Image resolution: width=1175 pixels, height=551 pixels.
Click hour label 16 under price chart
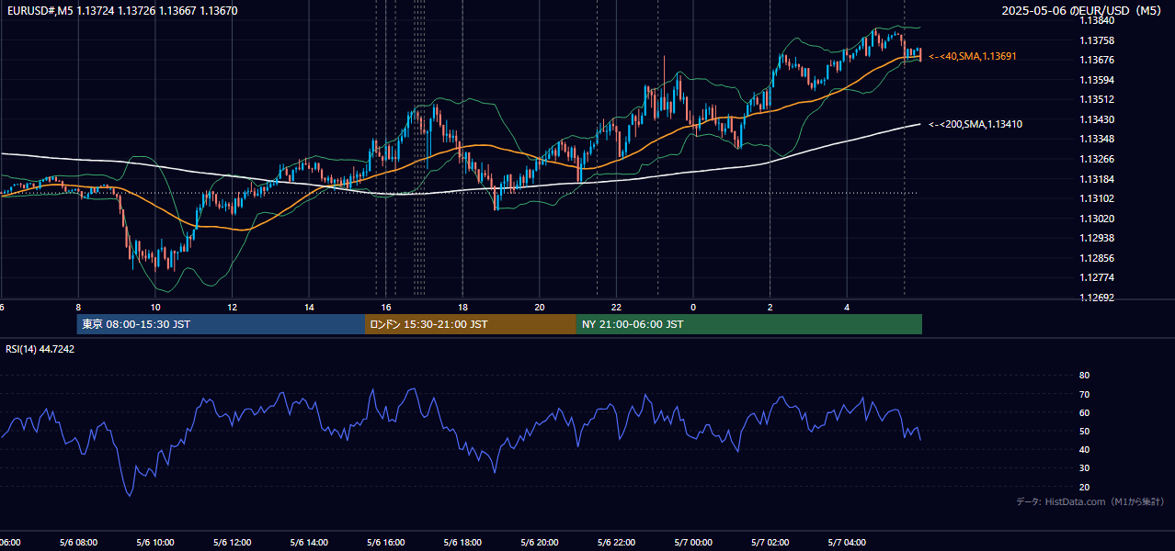click(386, 307)
